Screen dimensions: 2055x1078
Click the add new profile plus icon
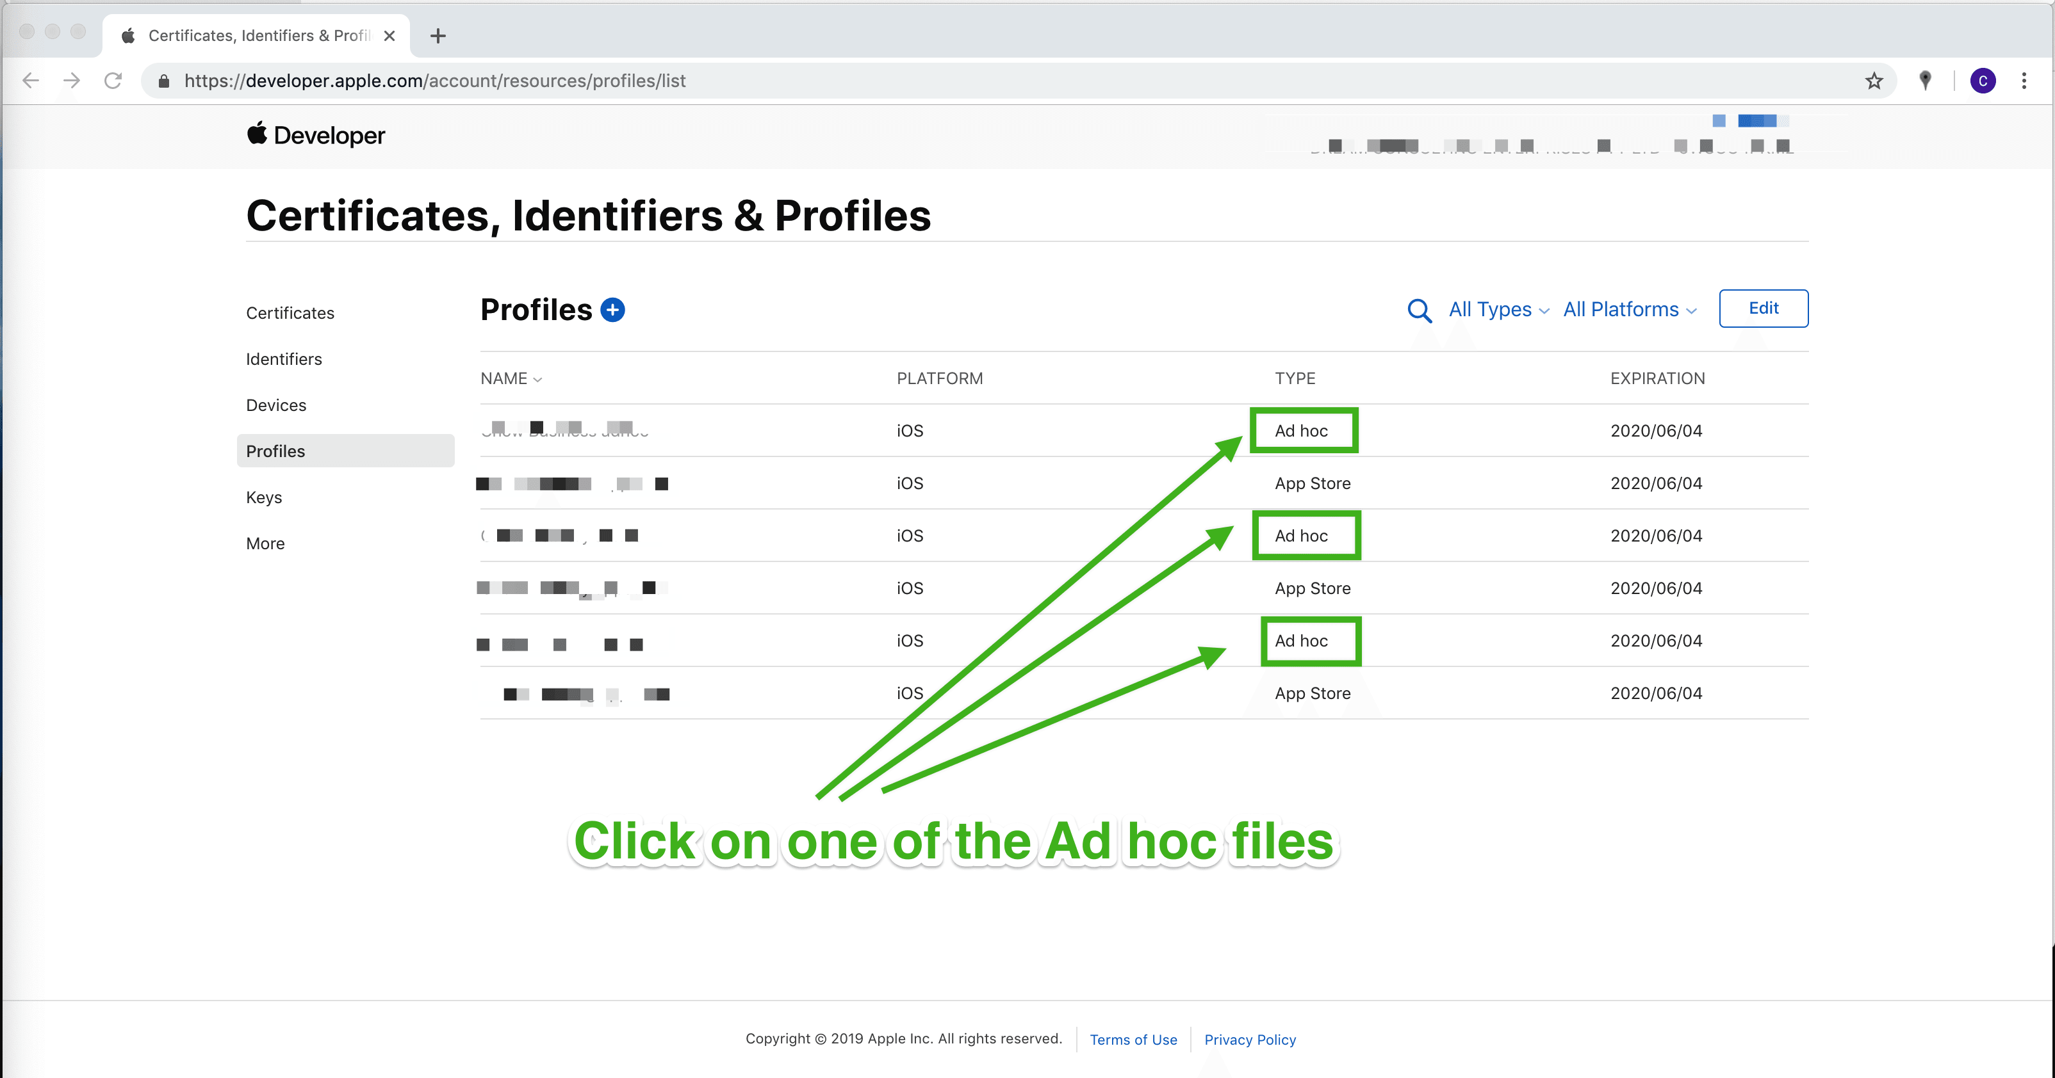click(x=612, y=309)
